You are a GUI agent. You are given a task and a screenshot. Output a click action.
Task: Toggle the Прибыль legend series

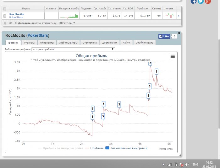click(94, 148)
